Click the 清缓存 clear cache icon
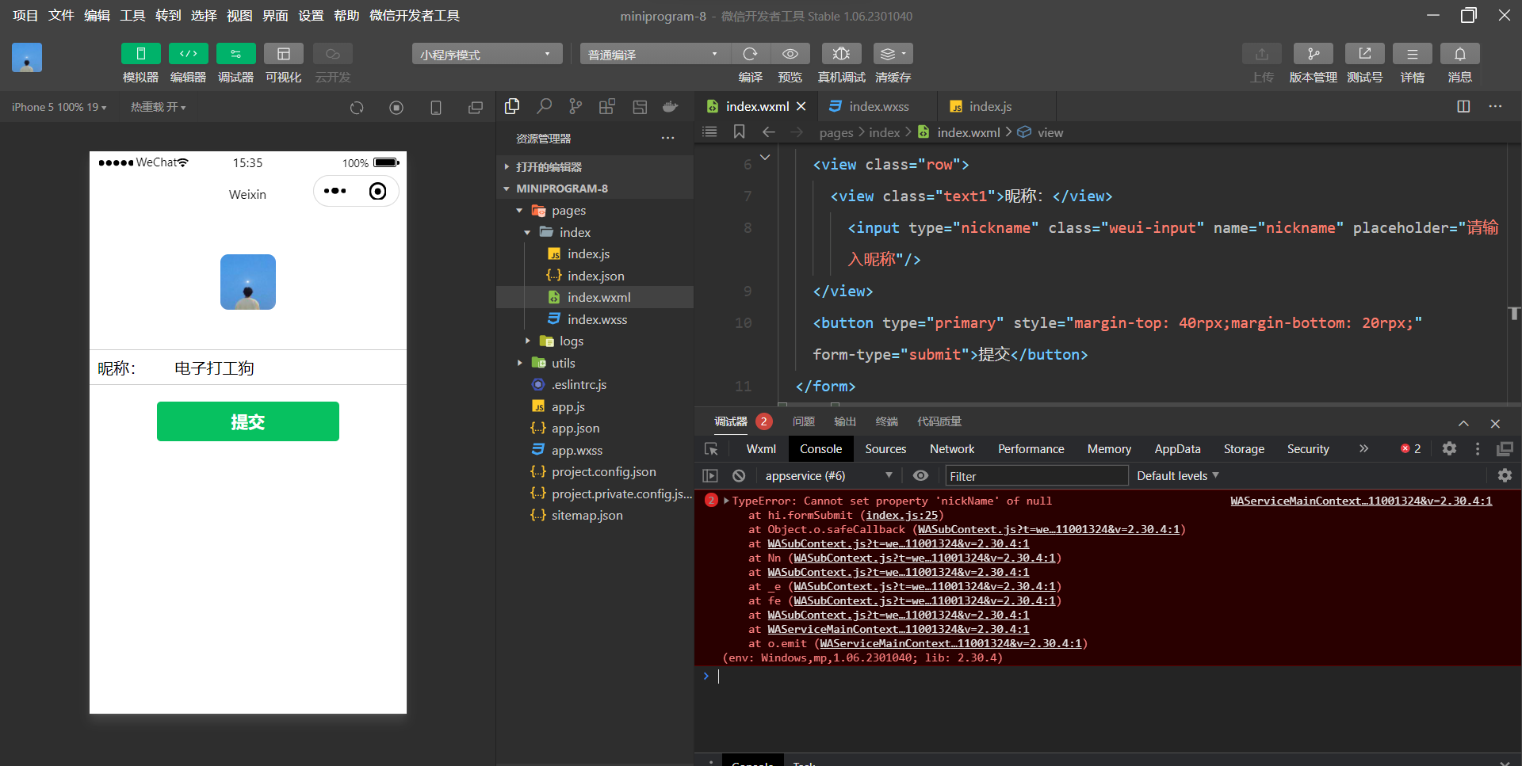This screenshot has height=766, width=1522. coord(893,54)
